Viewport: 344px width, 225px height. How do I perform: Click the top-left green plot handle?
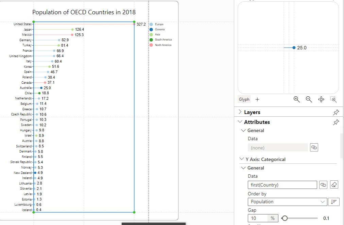point(34,22)
